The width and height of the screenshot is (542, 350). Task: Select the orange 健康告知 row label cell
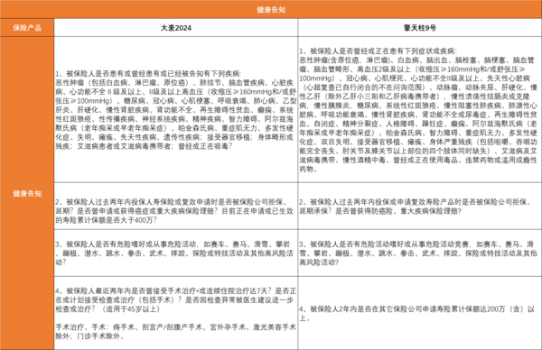click(27, 193)
